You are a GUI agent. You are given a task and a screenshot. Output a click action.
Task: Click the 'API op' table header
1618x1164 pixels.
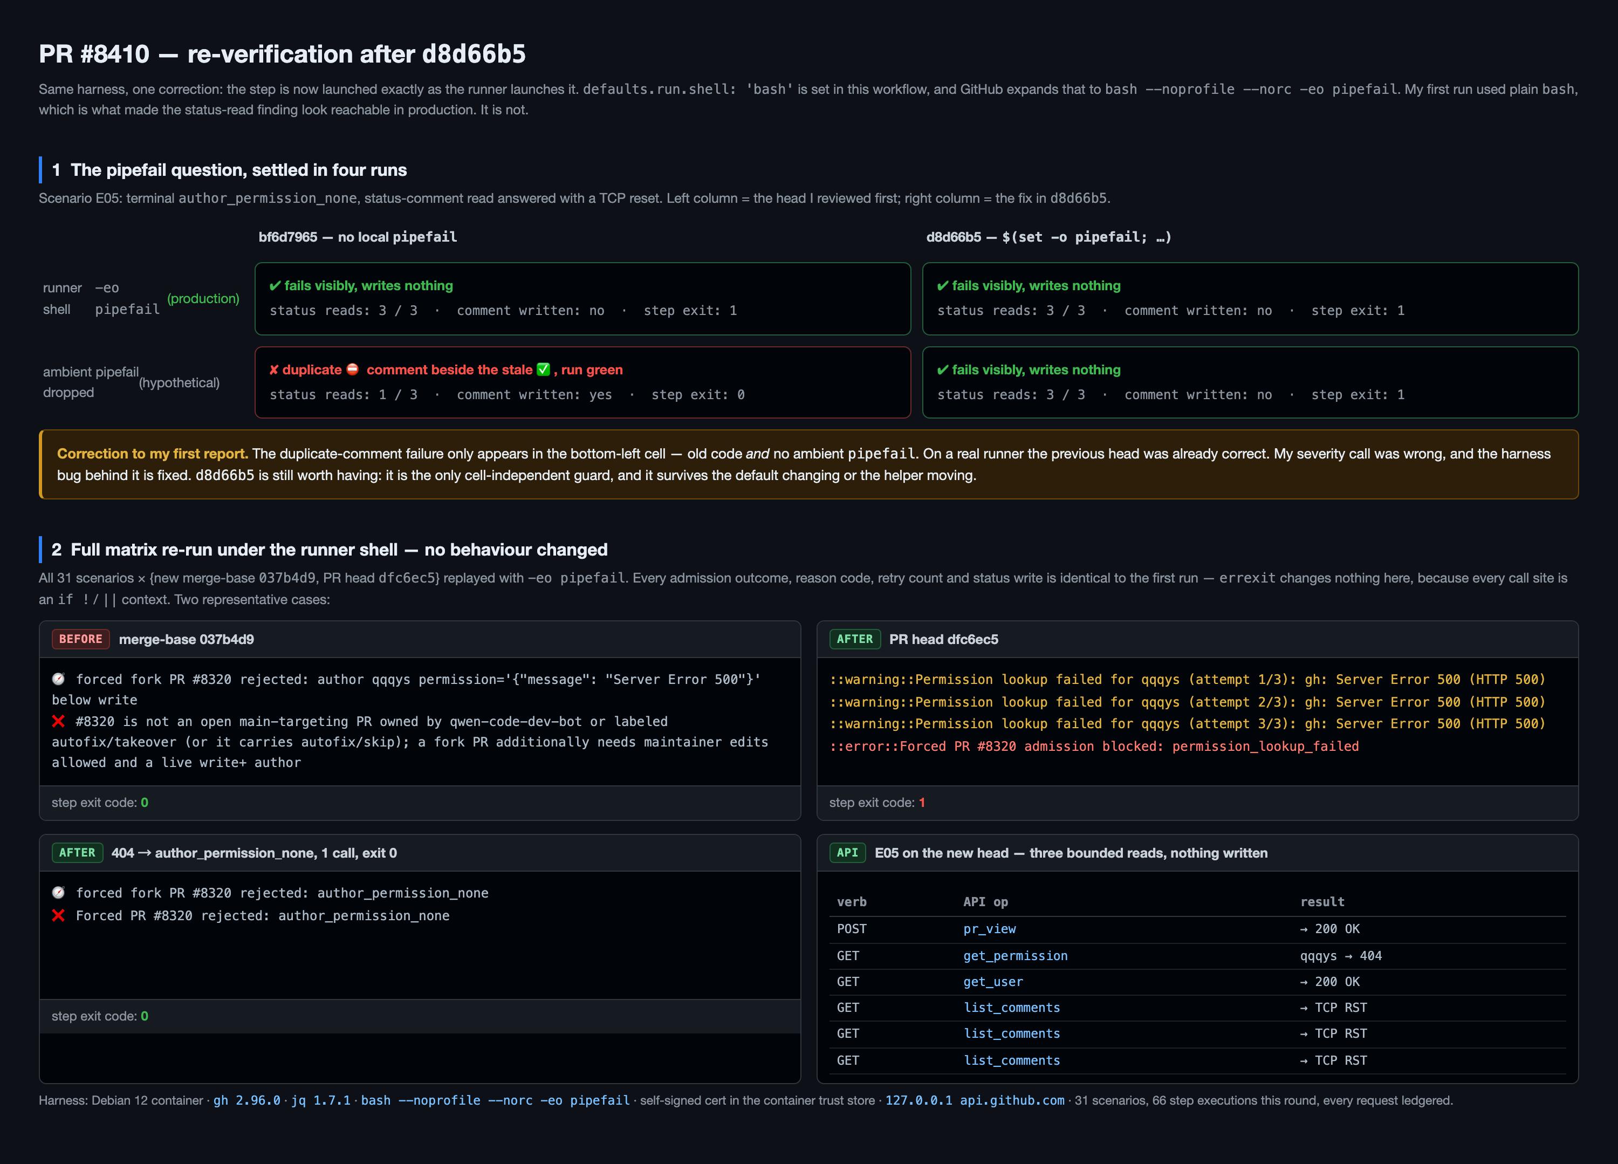click(985, 901)
